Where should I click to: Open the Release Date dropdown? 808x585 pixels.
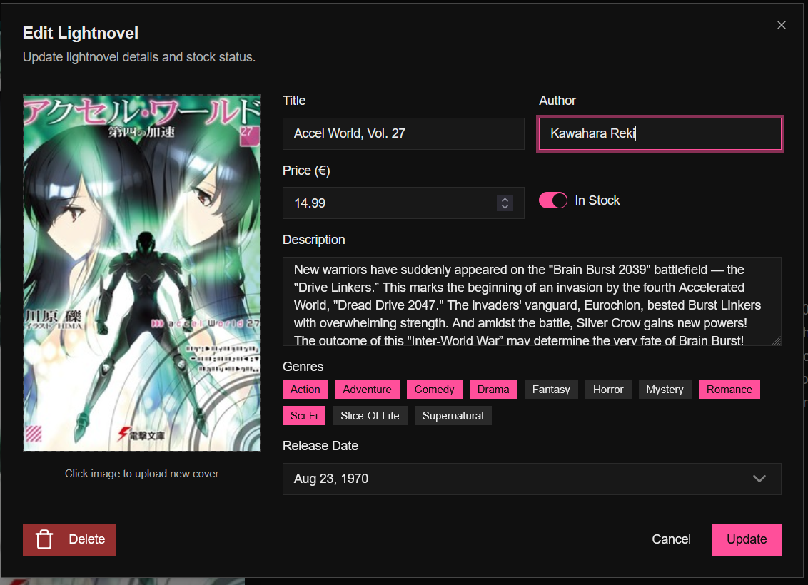pyautogui.click(x=531, y=479)
